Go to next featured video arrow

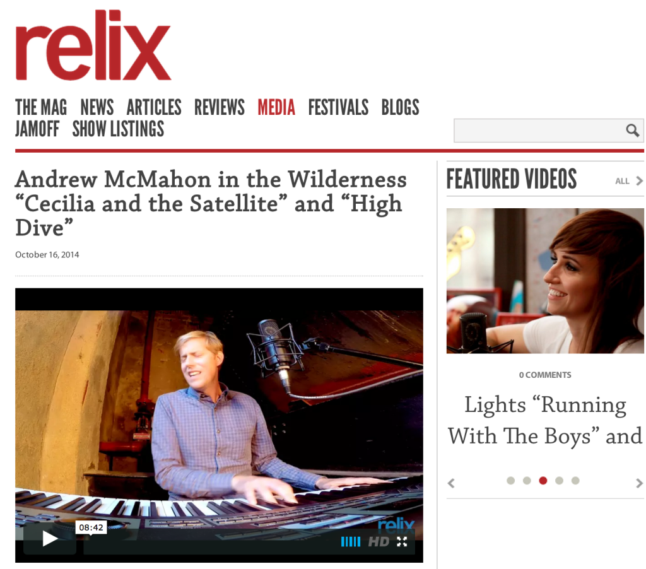[639, 483]
